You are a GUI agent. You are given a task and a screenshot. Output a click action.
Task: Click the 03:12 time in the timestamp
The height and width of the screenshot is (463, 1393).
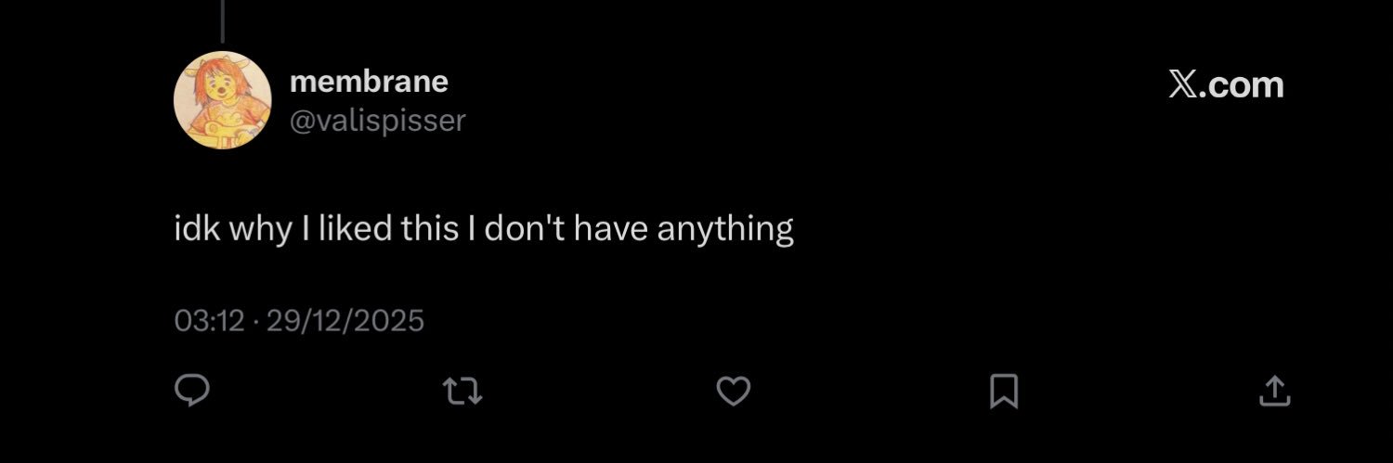click(208, 321)
